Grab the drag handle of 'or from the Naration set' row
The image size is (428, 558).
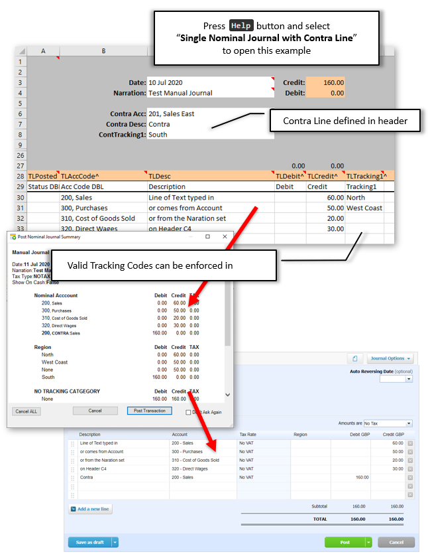[72, 461]
